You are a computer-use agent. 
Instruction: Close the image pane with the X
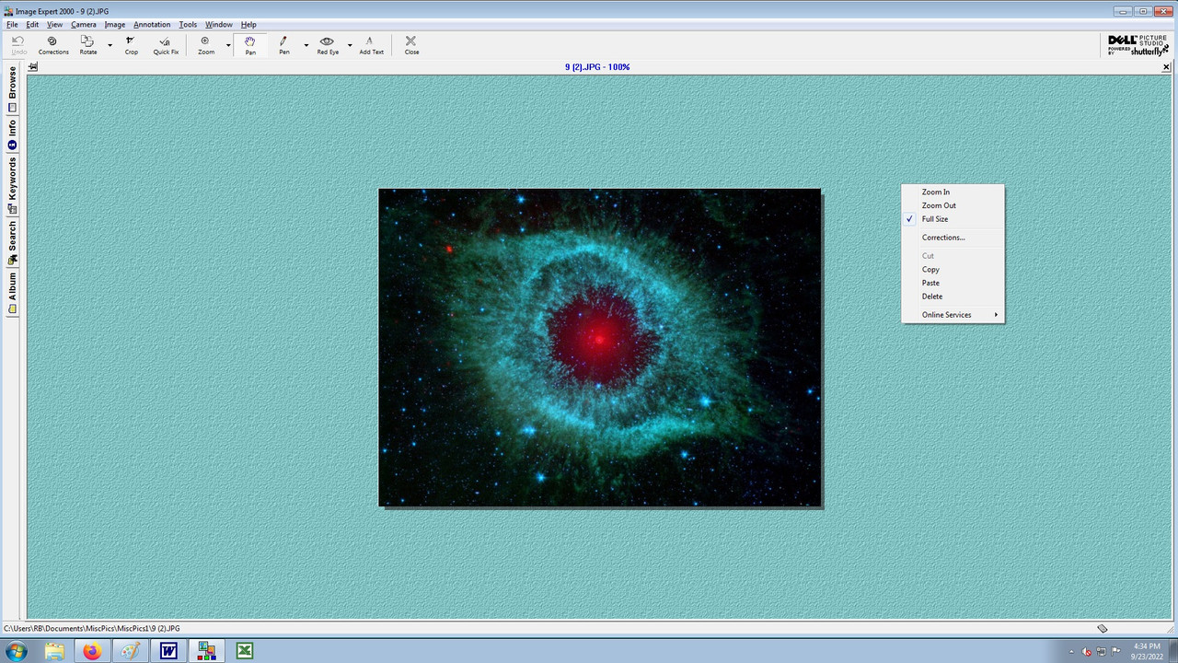coord(1166,67)
